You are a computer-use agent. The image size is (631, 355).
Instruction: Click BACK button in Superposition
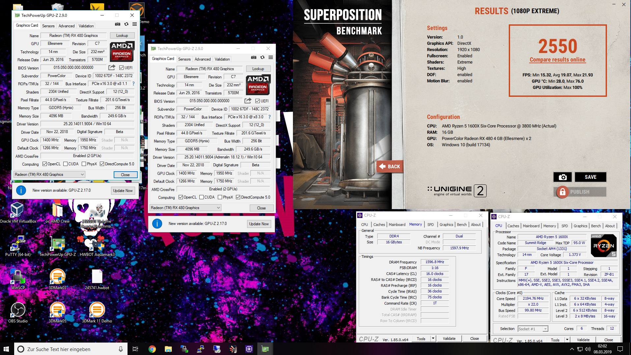[x=389, y=167]
